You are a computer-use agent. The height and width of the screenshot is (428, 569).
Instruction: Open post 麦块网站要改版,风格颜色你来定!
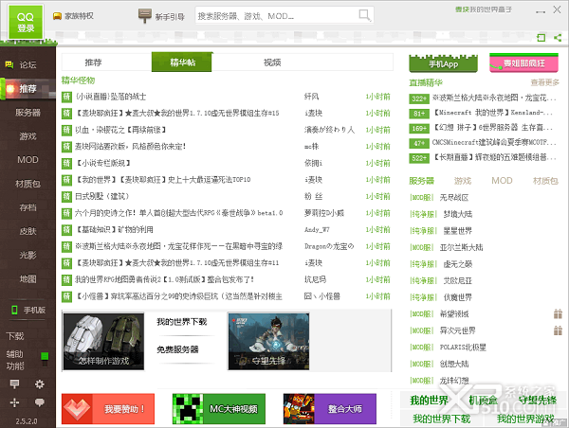coord(130,147)
